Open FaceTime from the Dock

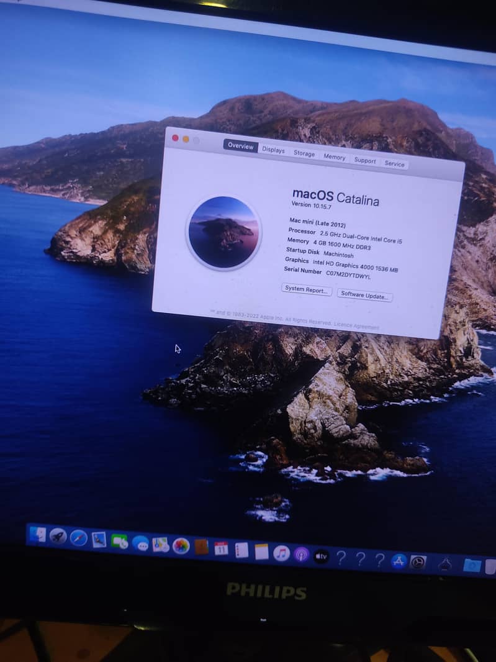click(x=119, y=542)
